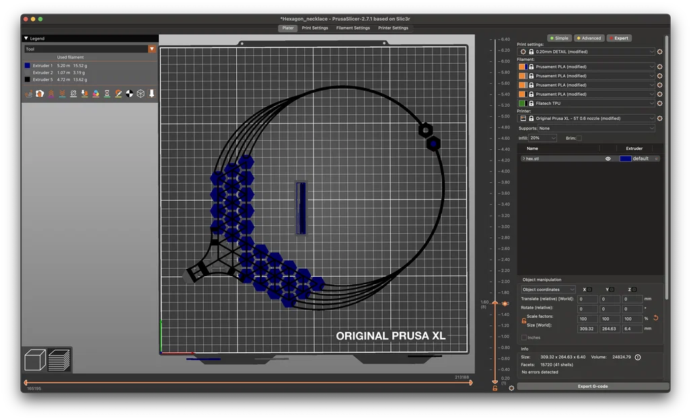Open vertical layer slider settings cog
Viewport: 691px width, 420px height.
coord(511,388)
